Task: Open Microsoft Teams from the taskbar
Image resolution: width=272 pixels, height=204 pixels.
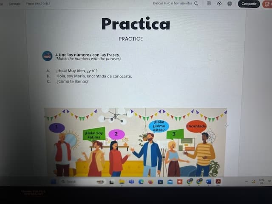Action: [x=131, y=181]
